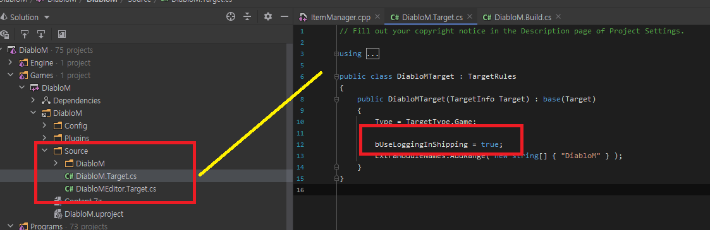Click bUseLoggingInShipping in the code
The image size is (710, 230).
point(420,144)
